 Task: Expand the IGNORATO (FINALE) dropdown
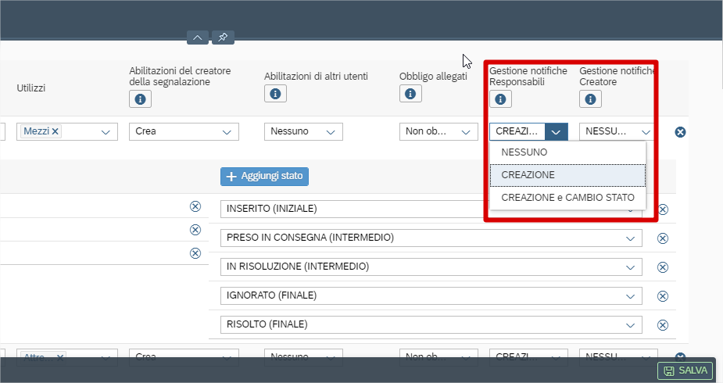click(x=630, y=296)
